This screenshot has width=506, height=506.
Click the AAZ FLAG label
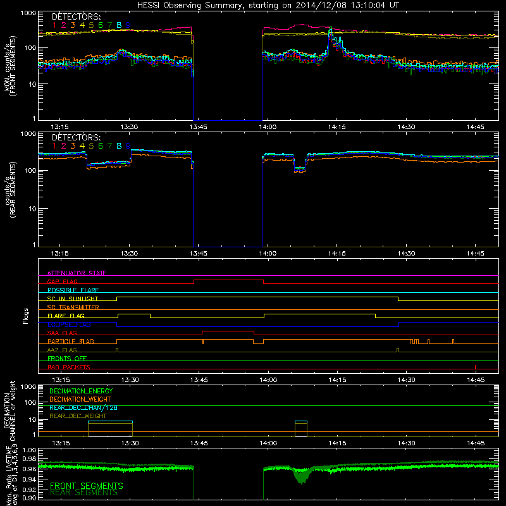click(x=62, y=350)
